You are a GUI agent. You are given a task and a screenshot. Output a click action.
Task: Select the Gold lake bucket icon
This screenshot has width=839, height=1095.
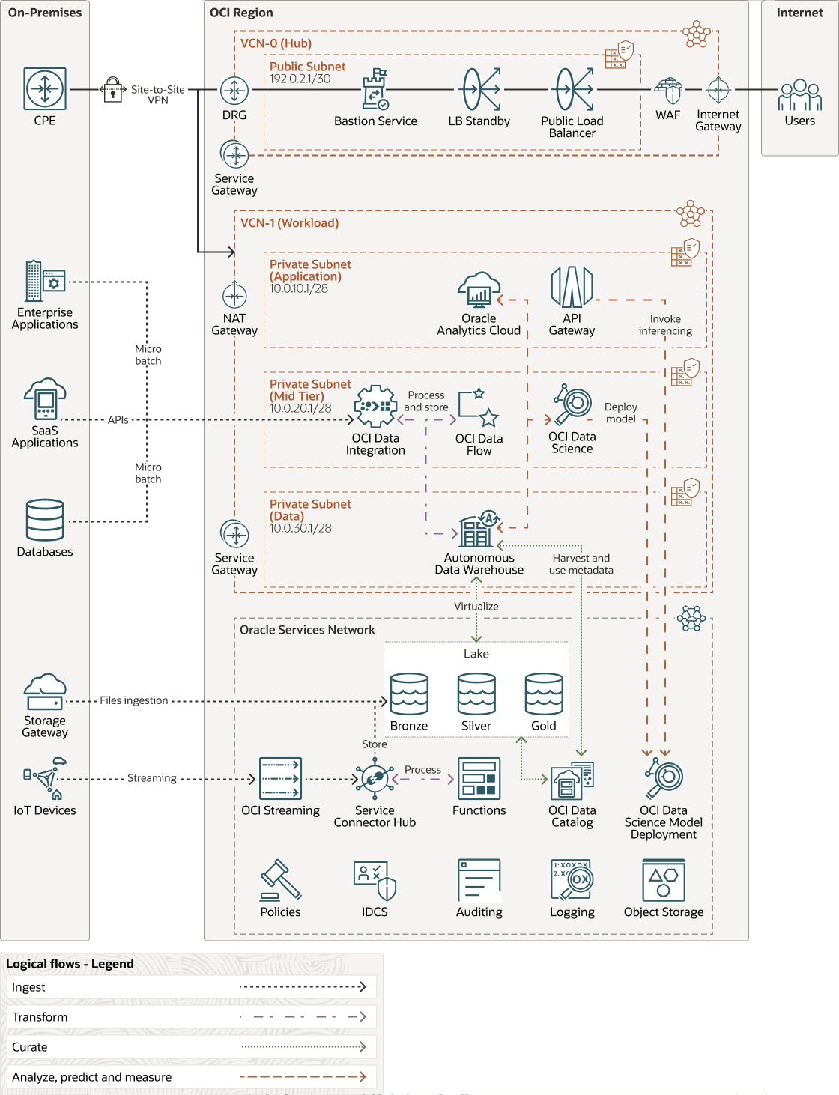point(544,694)
